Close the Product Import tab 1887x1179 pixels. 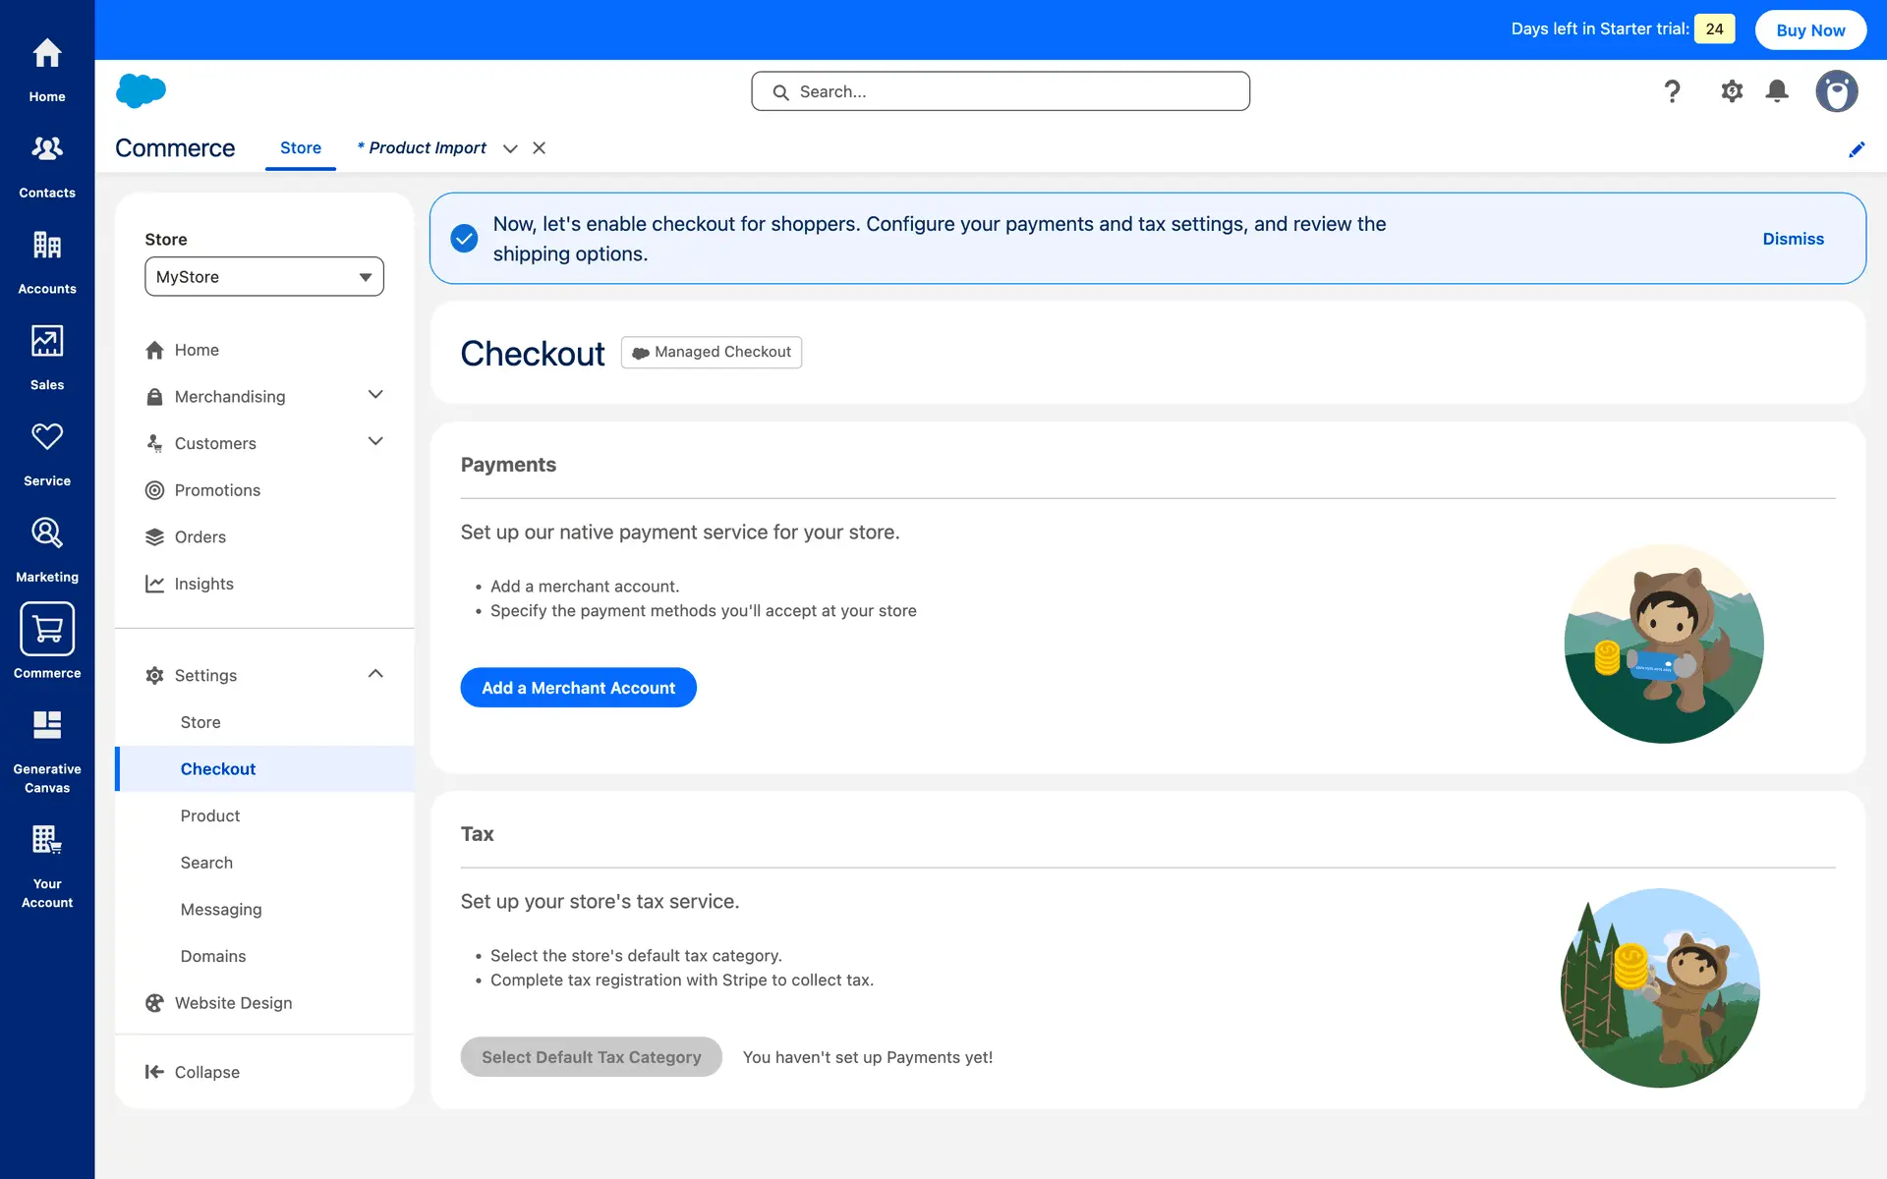539,148
